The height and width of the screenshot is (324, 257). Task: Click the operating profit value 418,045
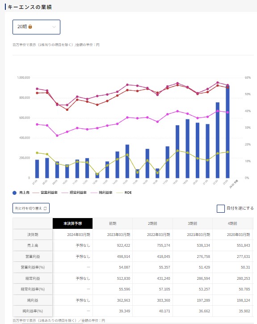tap(164, 257)
